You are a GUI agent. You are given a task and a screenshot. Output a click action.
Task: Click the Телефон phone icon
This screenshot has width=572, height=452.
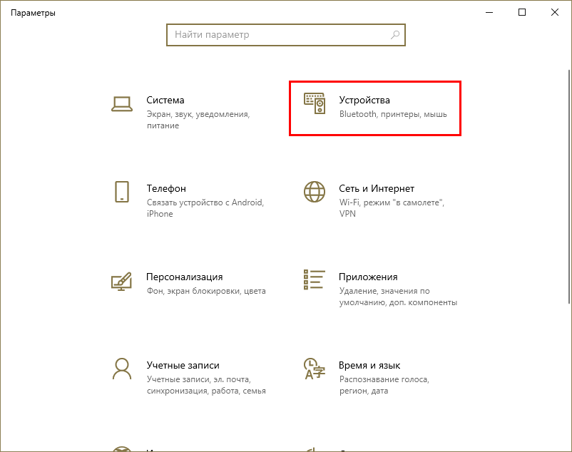(x=122, y=192)
